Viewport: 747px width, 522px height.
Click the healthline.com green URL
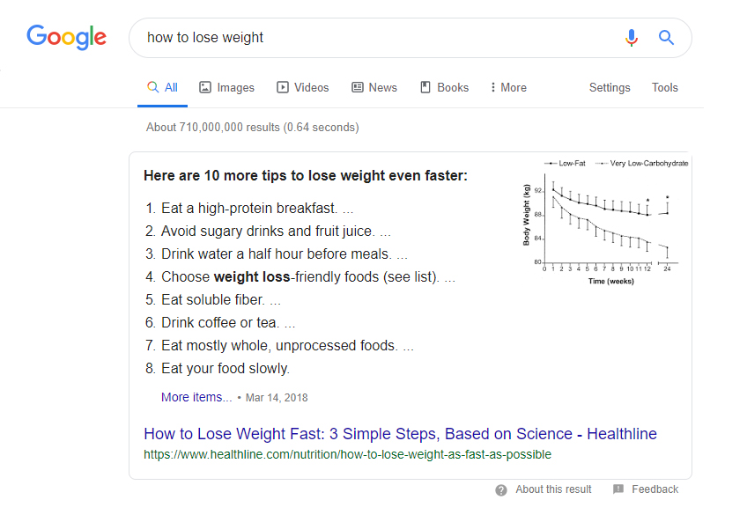pyautogui.click(x=347, y=454)
